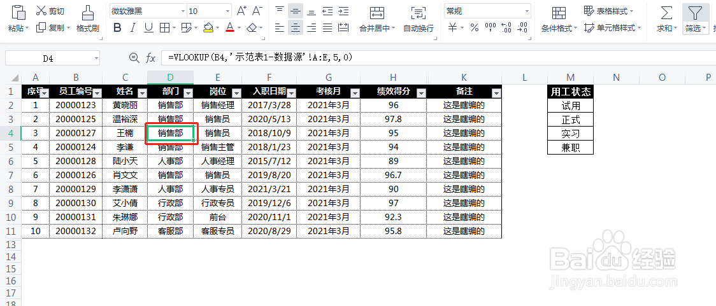Click the AutoSum (求和) sigma icon

coord(667,12)
